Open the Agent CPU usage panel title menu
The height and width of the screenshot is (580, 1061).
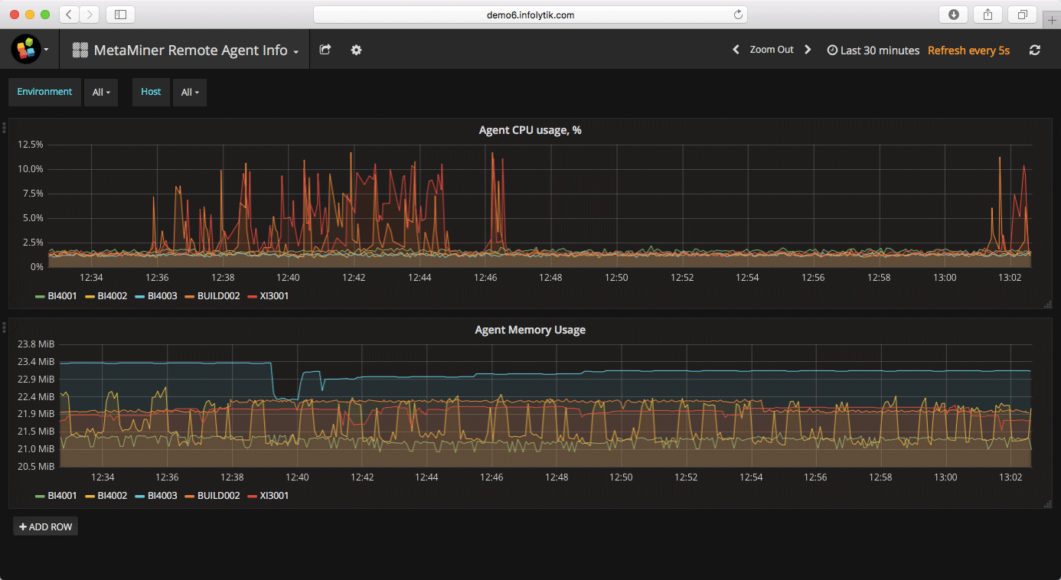[x=530, y=130]
